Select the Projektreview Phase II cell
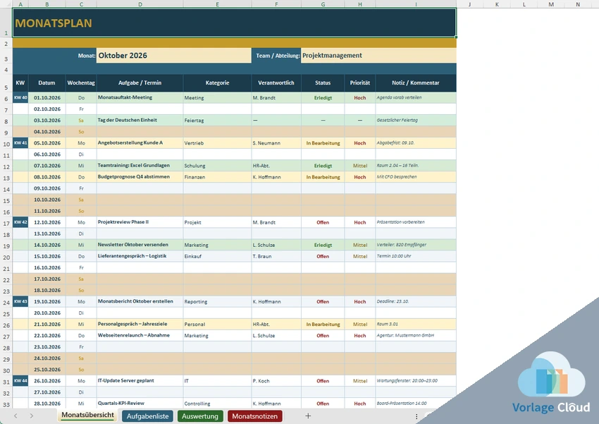This screenshot has width=599, height=424. [x=140, y=222]
